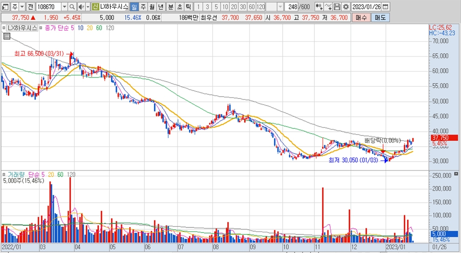Choose the 3 interval button
The height and width of the screenshot is (253, 461).
207,7
